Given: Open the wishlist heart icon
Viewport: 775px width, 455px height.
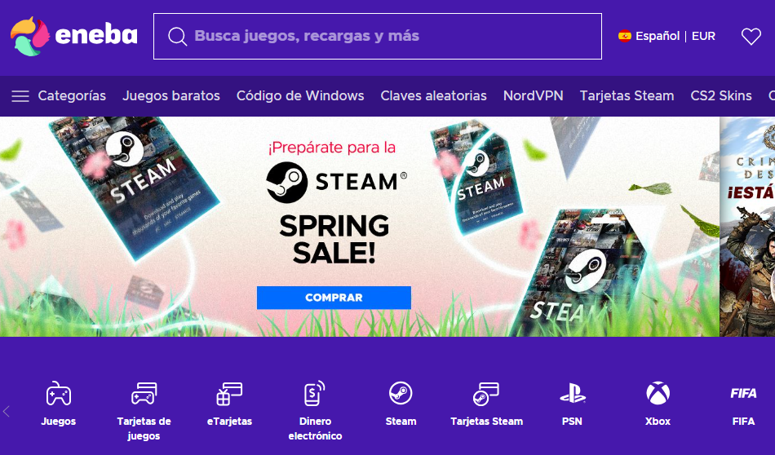Looking at the screenshot, I should pyautogui.click(x=751, y=36).
